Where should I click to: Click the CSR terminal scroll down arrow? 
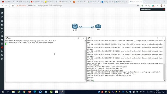(x=85, y=81)
